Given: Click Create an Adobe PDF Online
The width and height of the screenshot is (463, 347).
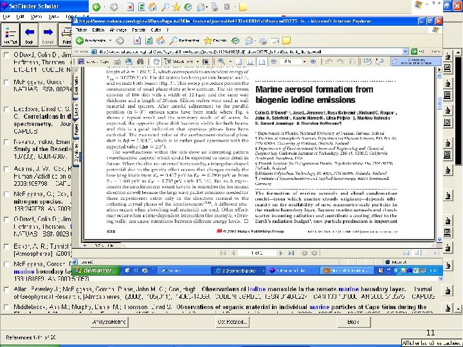Looking at the screenshot, I should [416, 62].
